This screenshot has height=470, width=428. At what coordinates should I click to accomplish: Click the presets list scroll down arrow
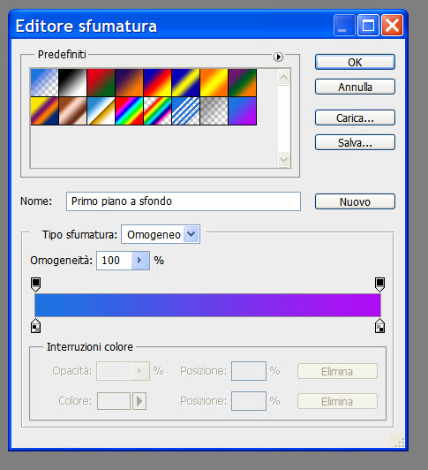283,159
